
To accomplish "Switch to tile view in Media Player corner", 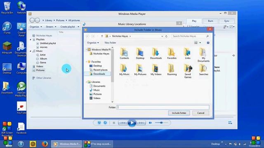I will coord(230,123).
